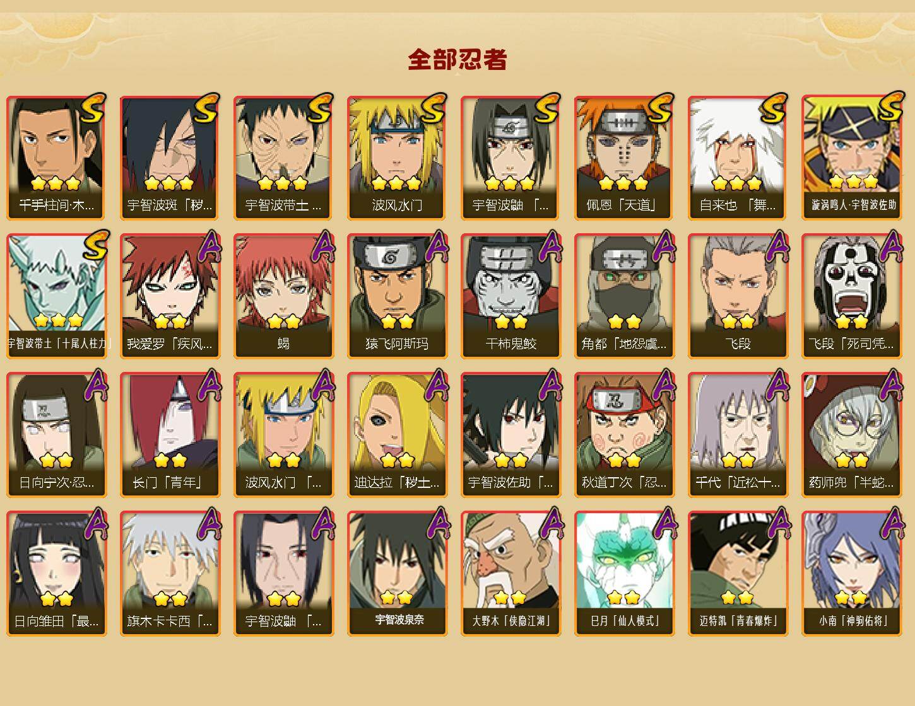
Task: Click the A rank badge on 飞段 card
Action: 777,246
